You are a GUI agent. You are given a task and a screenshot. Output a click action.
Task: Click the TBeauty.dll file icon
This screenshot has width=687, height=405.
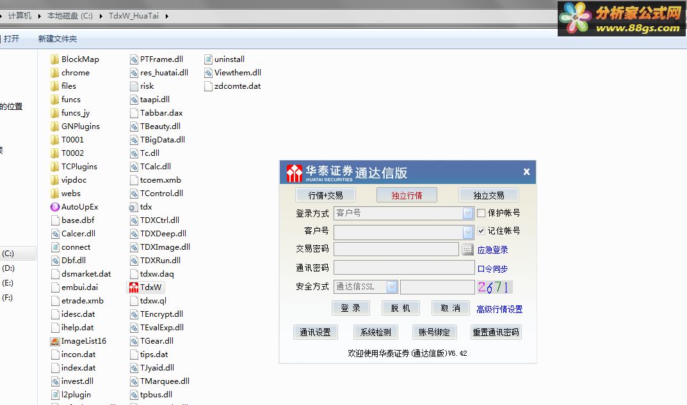click(x=134, y=126)
